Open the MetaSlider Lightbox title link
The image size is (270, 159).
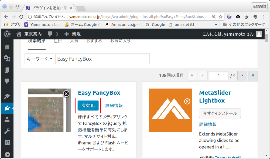point(215,96)
